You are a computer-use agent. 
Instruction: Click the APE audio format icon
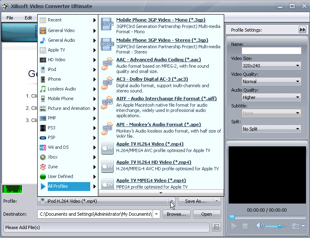[107, 128]
